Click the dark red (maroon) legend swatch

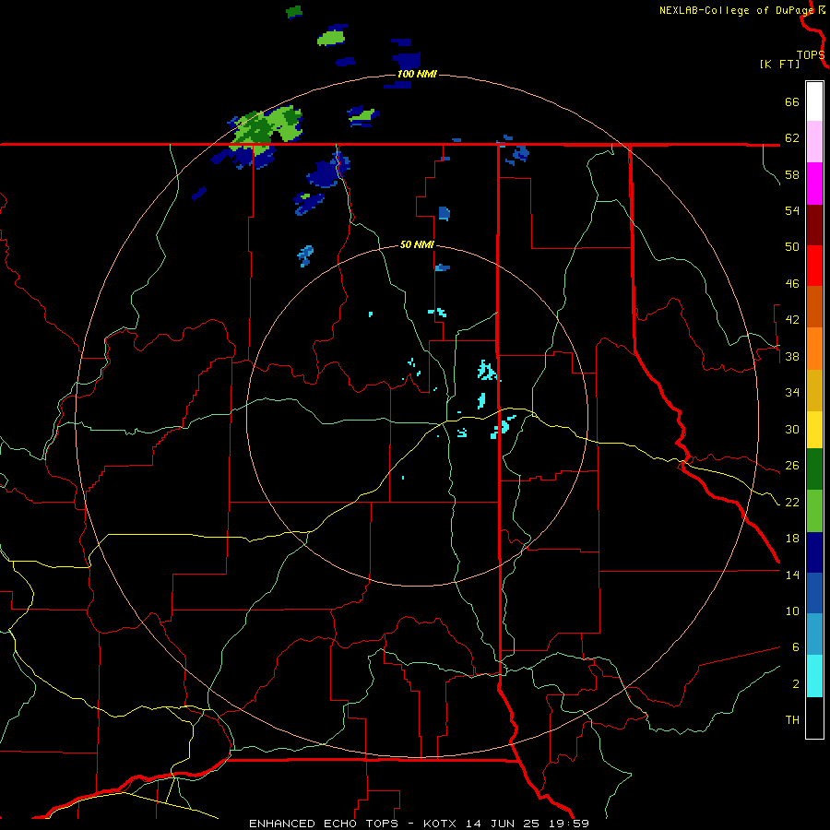(x=814, y=225)
